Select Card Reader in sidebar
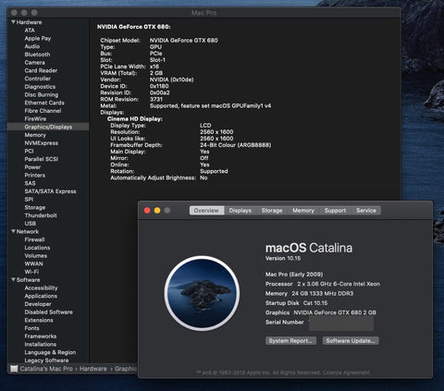 pos(41,70)
